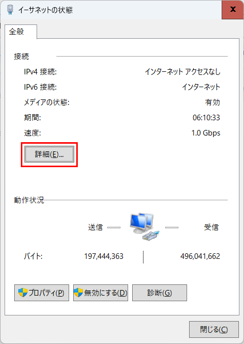The width and height of the screenshot is (244, 344).
Task: Click the sent bytes count 197,444,363
Action: coord(104,256)
